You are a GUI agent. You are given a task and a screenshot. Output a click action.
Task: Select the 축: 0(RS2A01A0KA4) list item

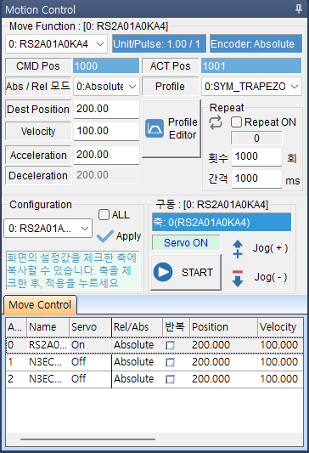222,222
